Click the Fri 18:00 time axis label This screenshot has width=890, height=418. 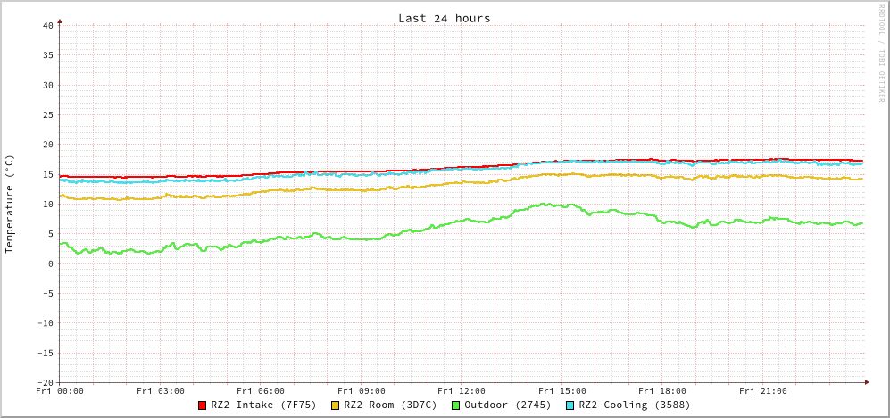662,390
